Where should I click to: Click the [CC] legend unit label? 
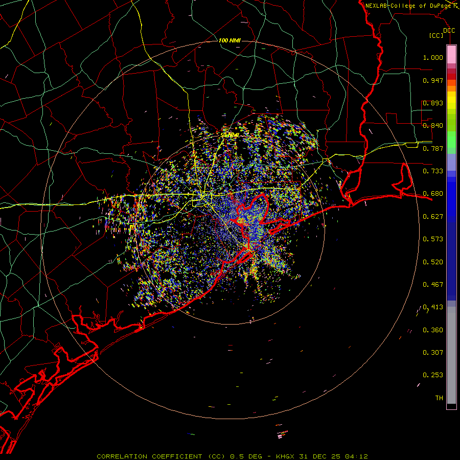tap(436, 35)
